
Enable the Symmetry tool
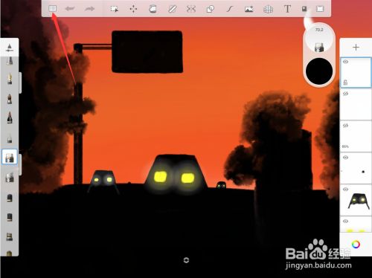click(x=191, y=9)
